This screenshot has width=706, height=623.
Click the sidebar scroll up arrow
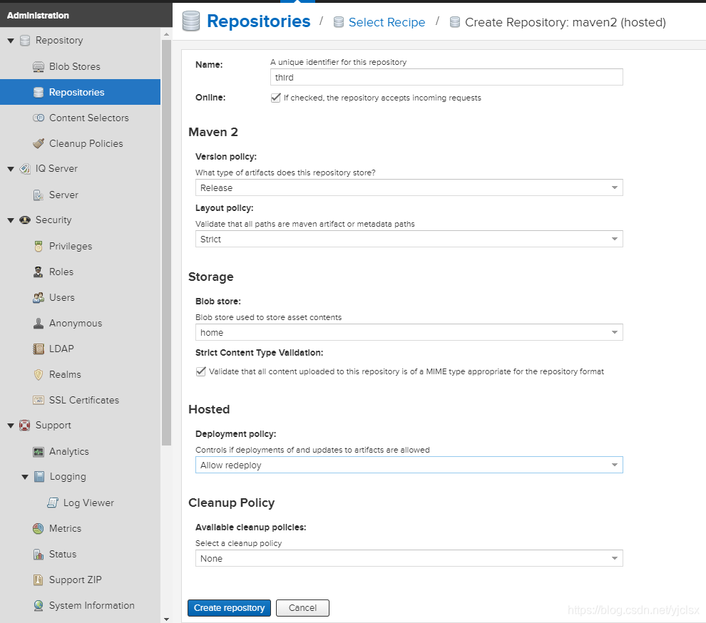coord(166,34)
